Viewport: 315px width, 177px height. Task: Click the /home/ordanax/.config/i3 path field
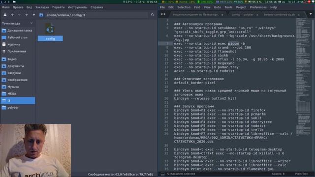[96, 15]
